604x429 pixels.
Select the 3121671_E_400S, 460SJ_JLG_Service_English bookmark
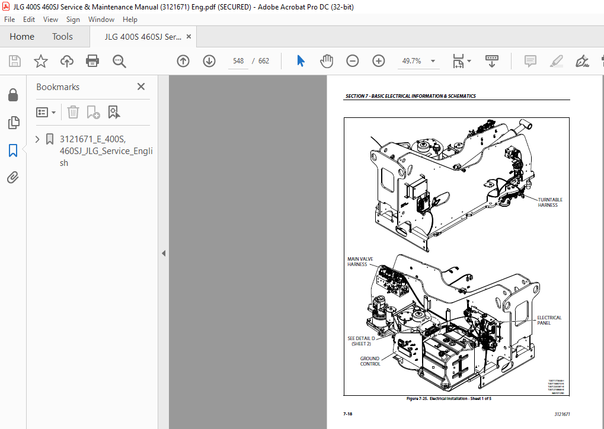click(x=106, y=151)
